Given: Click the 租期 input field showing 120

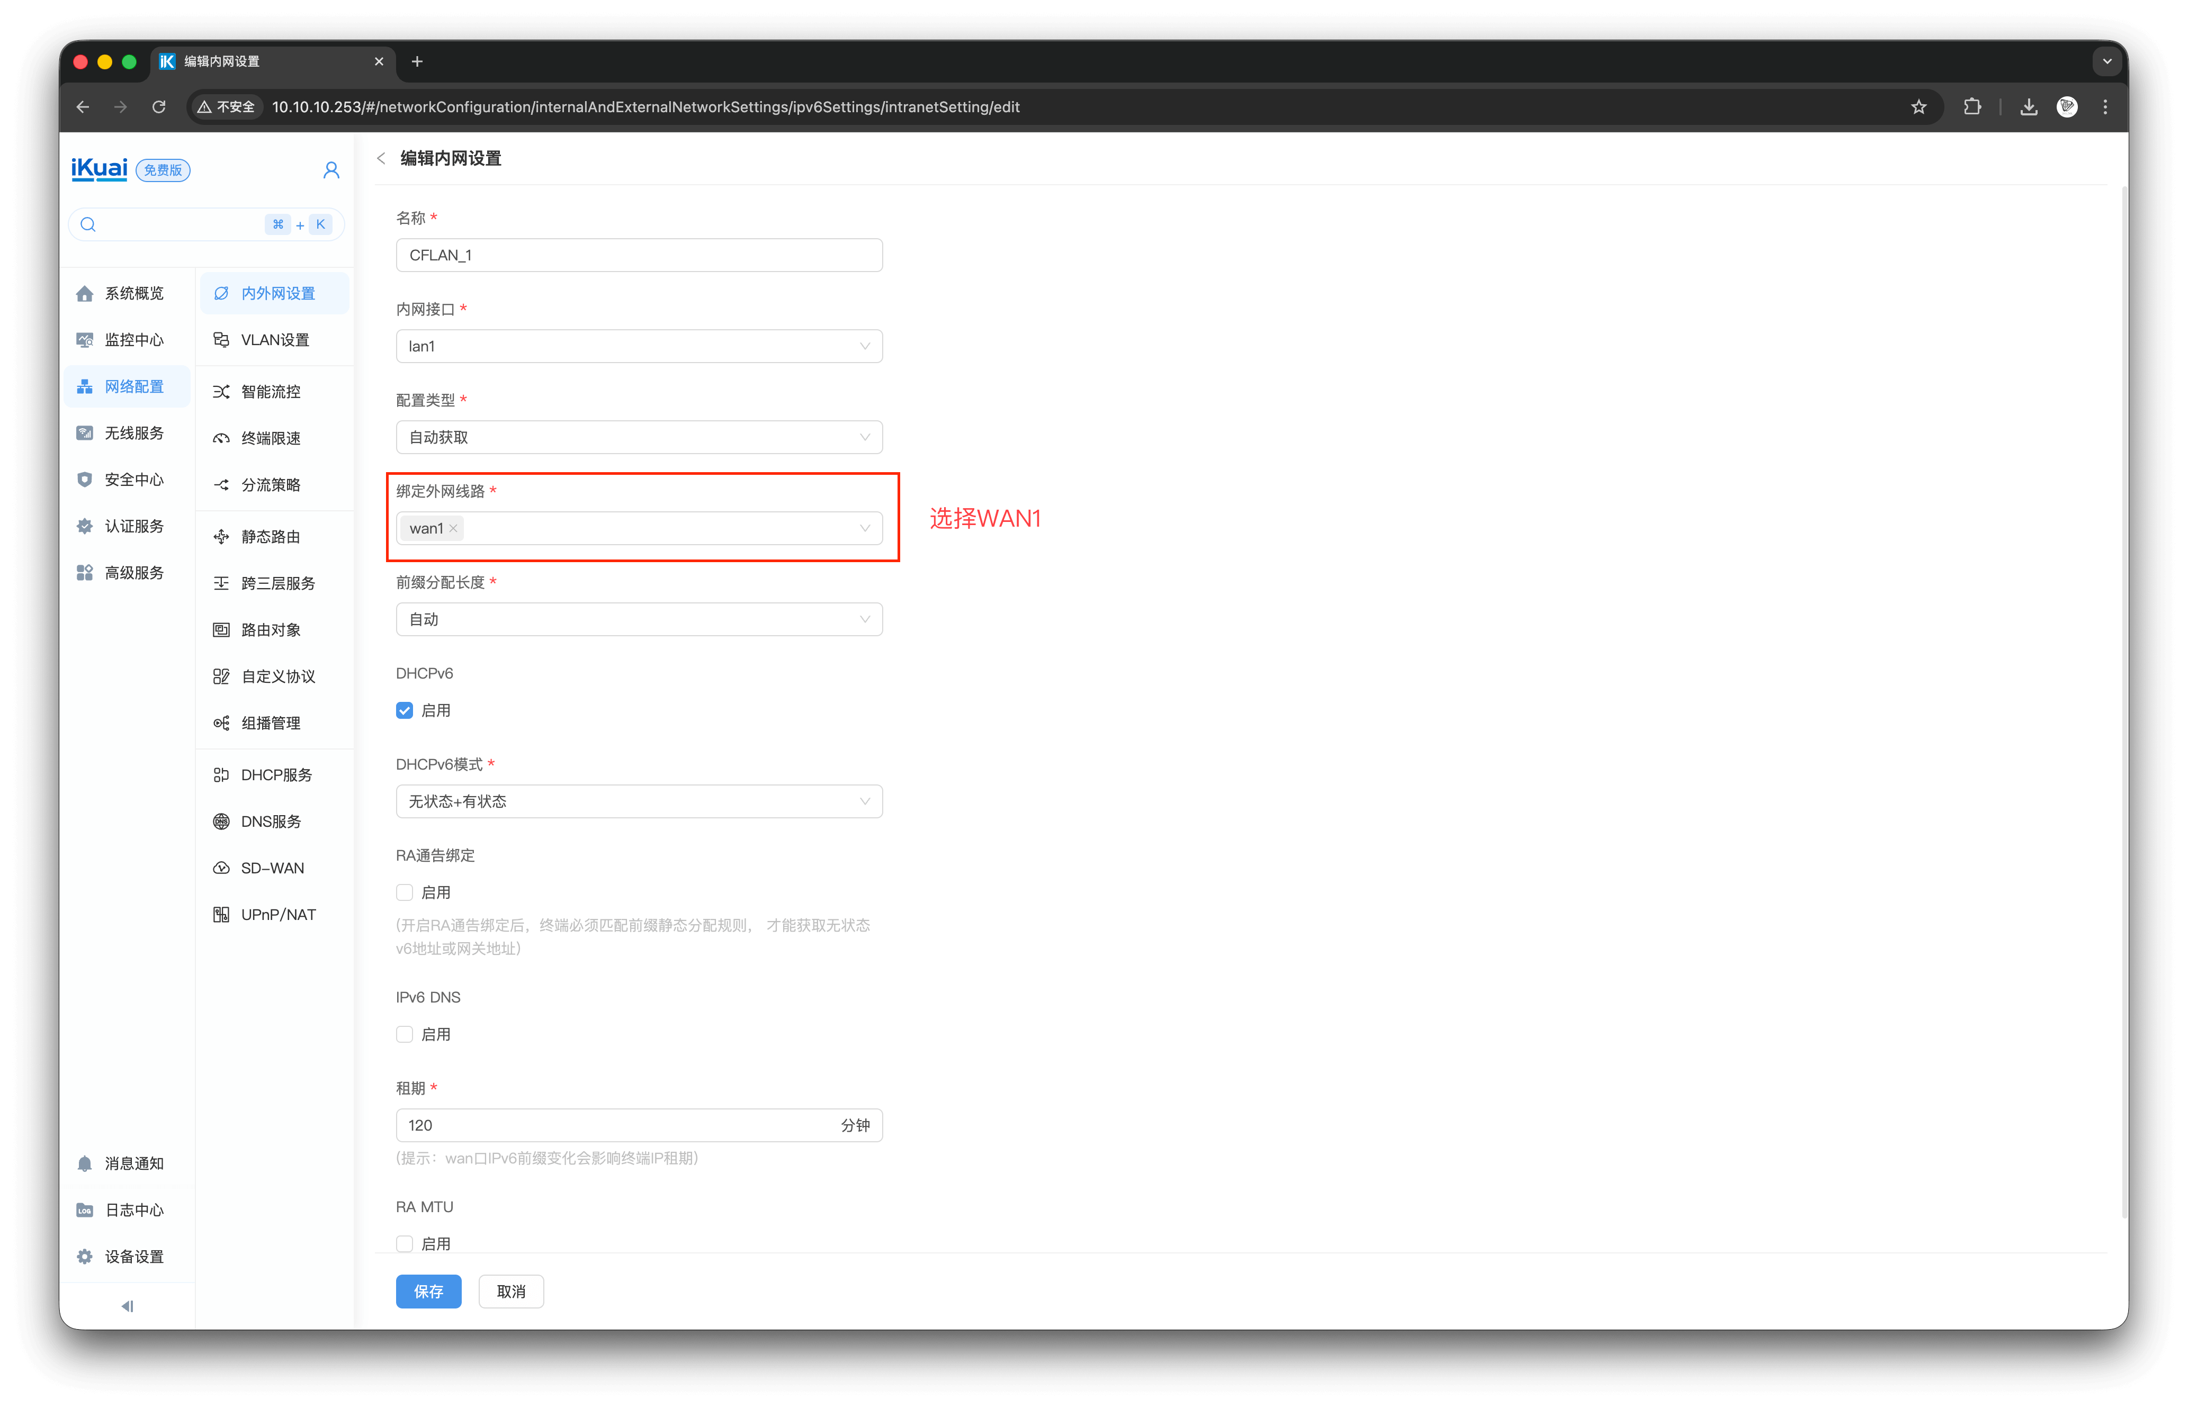Looking at the screenshot, I should coord(613,1125).
